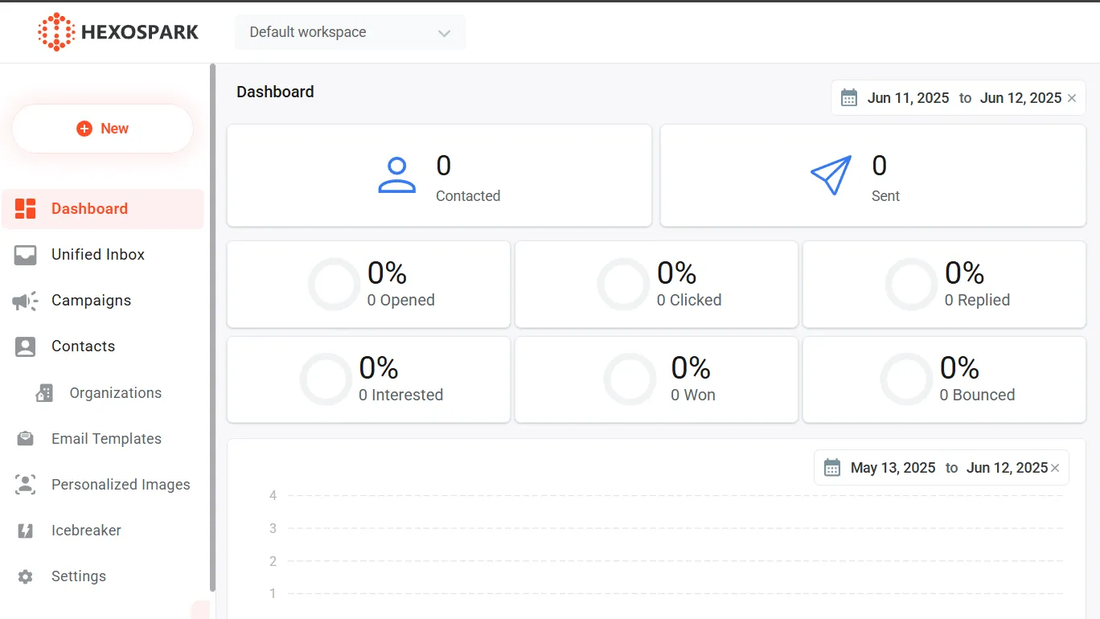This screenshot has height=619, width=1100.
Task: Open the Email Templates envelope icon
Action: tap(26, 439)
